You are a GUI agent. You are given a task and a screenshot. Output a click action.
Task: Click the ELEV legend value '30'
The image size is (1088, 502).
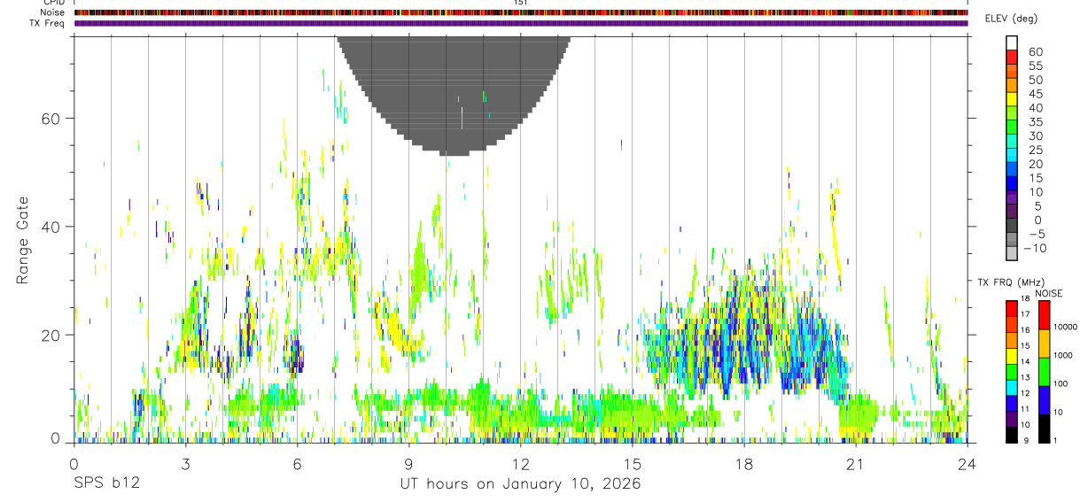1035,136
